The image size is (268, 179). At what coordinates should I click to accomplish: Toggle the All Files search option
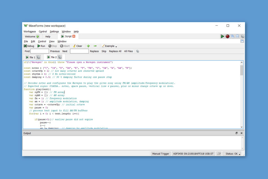[x=128, y=51]
